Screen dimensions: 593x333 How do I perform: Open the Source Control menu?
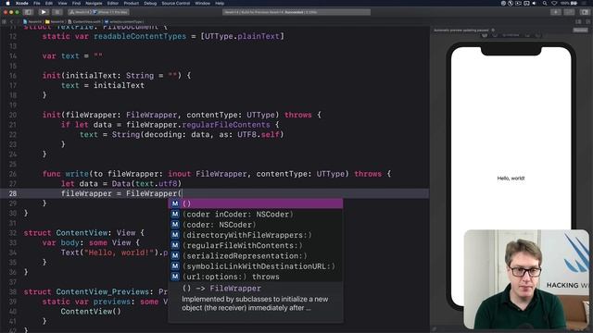(x=176, y=3)
